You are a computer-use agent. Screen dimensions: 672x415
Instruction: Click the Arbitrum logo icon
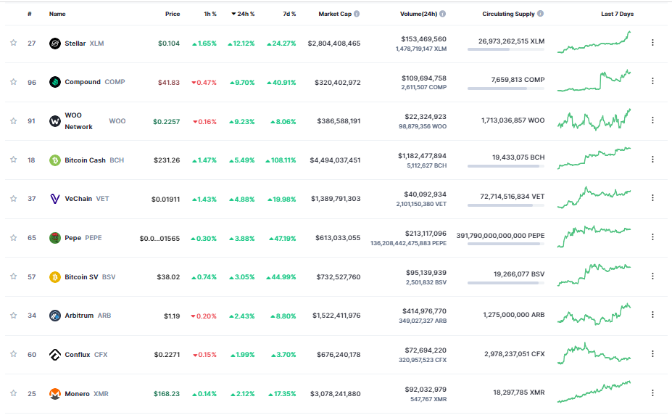(55, 316)
